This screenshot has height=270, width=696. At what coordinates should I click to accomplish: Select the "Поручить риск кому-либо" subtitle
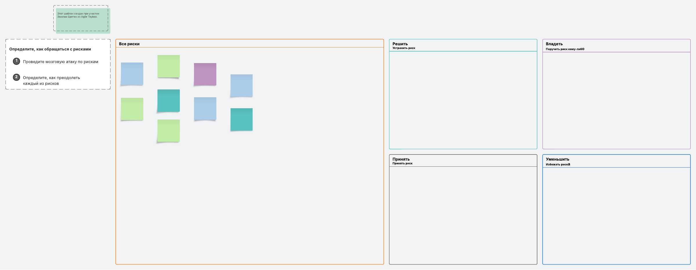tap(565, 49)
